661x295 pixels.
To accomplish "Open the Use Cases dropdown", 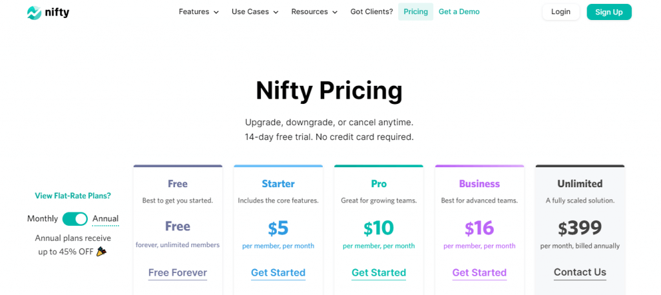I will tap(255, 12).
